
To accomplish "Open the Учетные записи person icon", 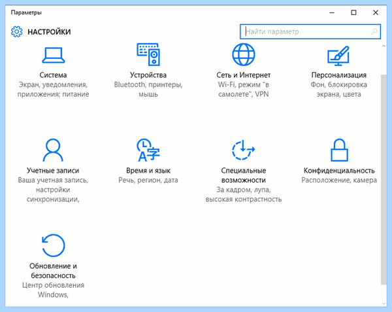I will (53, 150).
